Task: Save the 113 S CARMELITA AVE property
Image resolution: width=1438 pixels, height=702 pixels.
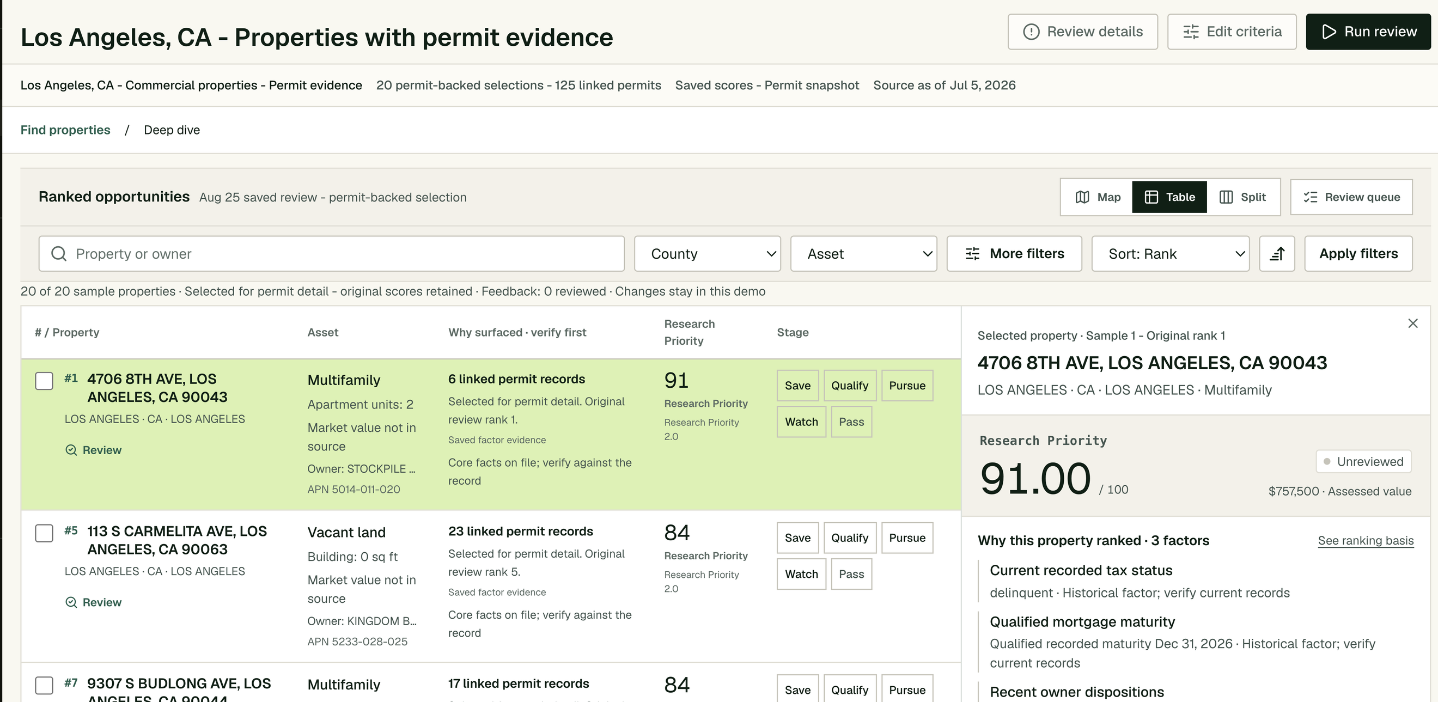Action: point(798,538)
